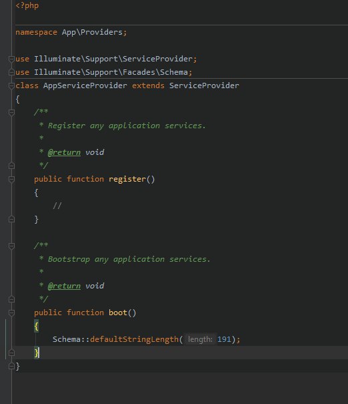The width and height of the screenshot is (348, 404).
Task: Collapse the register() function fold marker
Action: coord(11,179)
